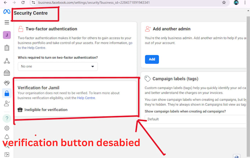Click the magnifier search icon in the sidebar
The height and width of the screenshot is (158, 250).
tap(7, 146)
